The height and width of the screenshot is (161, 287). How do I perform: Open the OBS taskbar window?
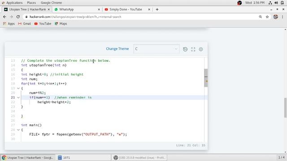139,157
